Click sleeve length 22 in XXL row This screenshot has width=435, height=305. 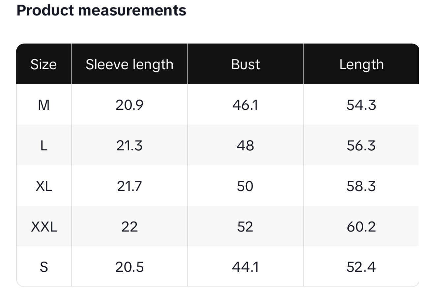[x=130, y=227]
